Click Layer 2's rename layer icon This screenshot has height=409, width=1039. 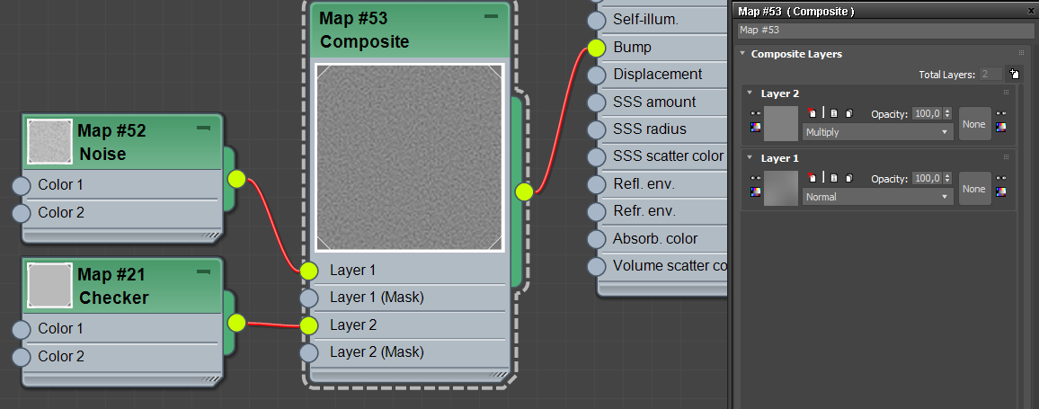coord(834,114)
